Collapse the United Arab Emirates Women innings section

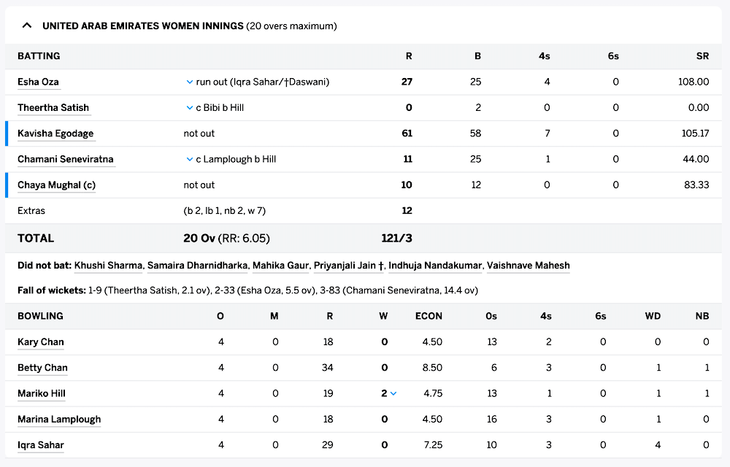(x=27, y=26)
